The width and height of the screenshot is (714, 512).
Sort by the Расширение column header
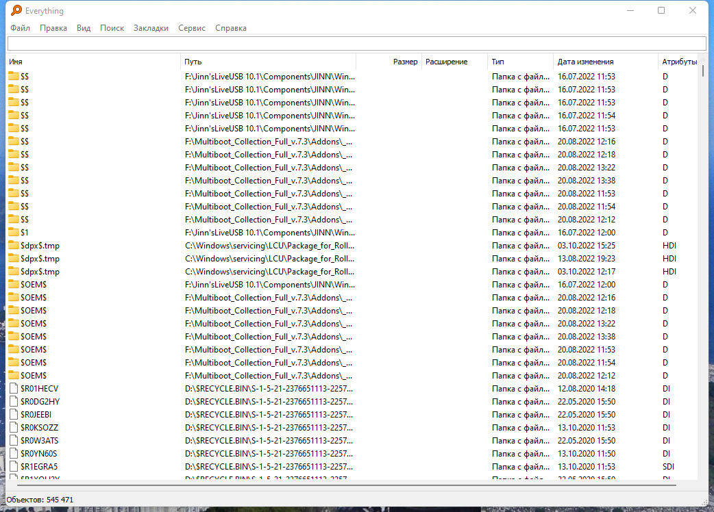454,62
